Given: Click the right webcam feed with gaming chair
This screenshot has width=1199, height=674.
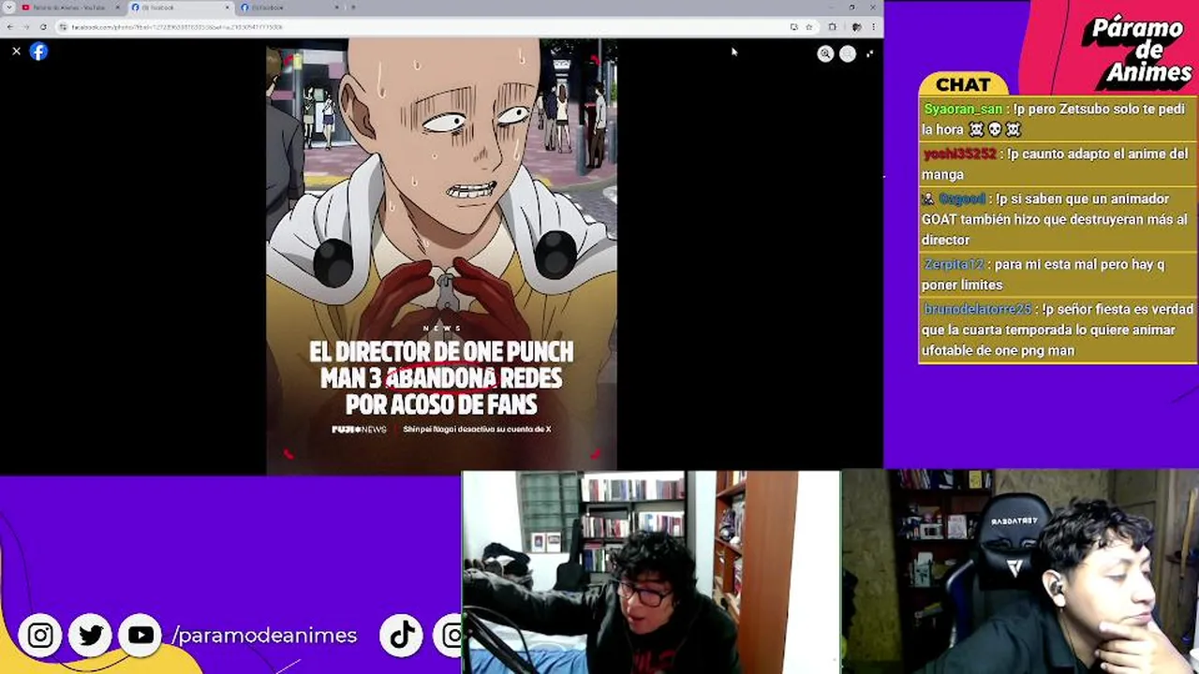Looking at the screenshot, I should tap(1020, 571).
